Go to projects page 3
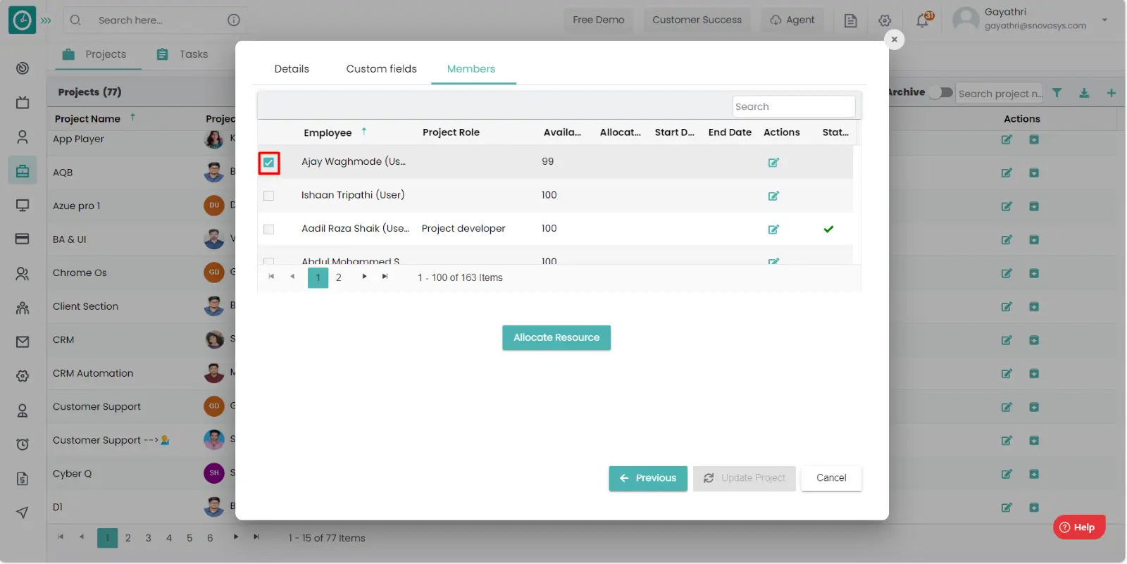The width and height of the screenshot is (1127, 564). pos(148,539)
